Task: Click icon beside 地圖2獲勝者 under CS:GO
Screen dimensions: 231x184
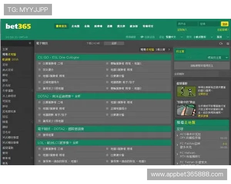Action: (40, 76)
